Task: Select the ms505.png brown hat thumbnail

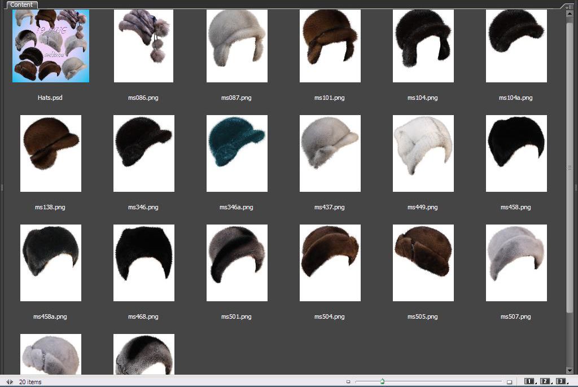Action: (423, 263)
